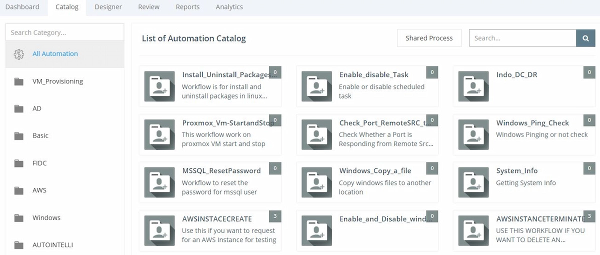Screen dimensions: 600x255
Task: Click the Install_Uninstall_Packages workflow icon
Action: coord(159,86)
